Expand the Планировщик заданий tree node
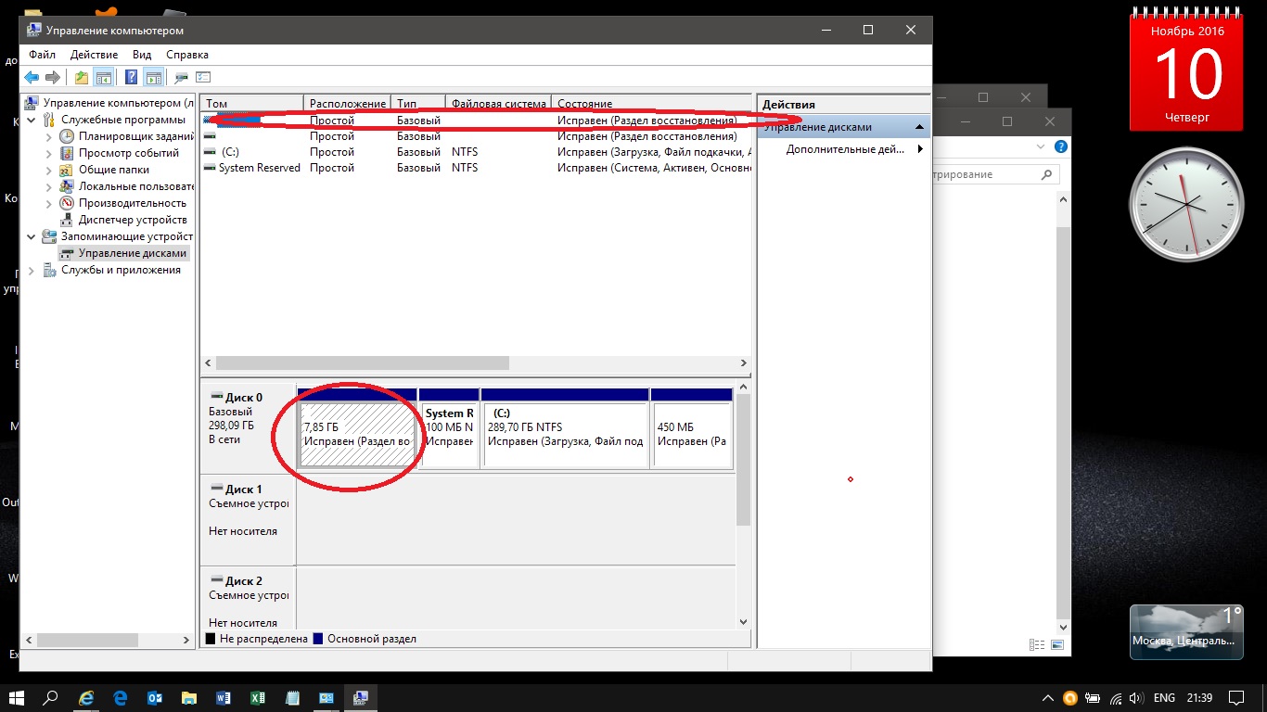 tap(49, 136)
